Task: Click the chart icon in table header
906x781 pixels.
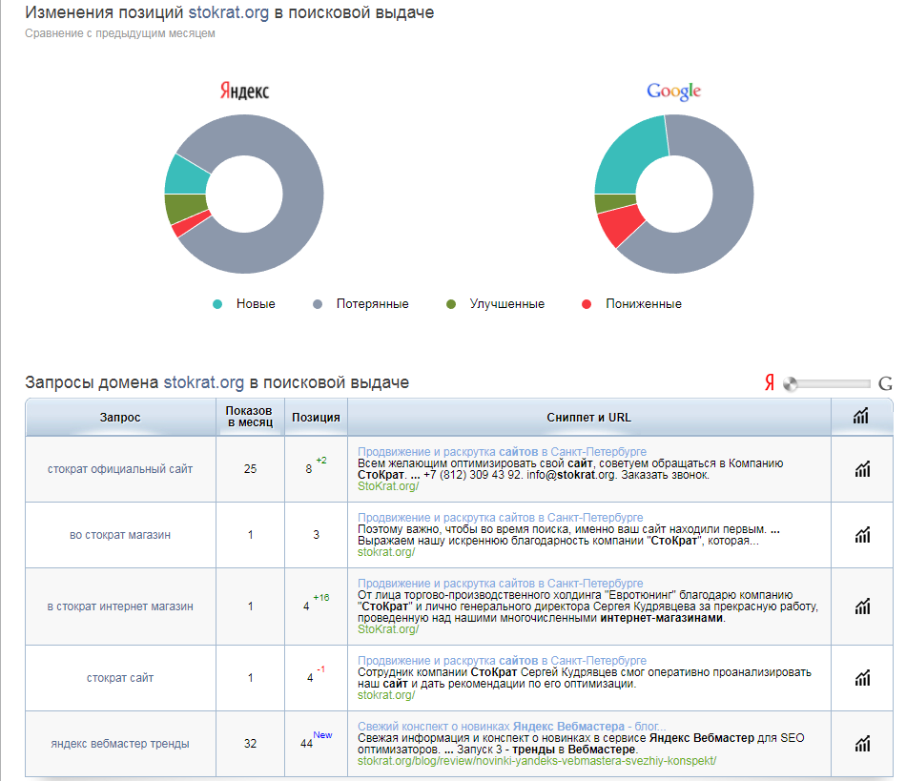Action: coord(862,416)
